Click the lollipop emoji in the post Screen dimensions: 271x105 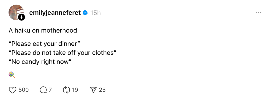[12, 75]
